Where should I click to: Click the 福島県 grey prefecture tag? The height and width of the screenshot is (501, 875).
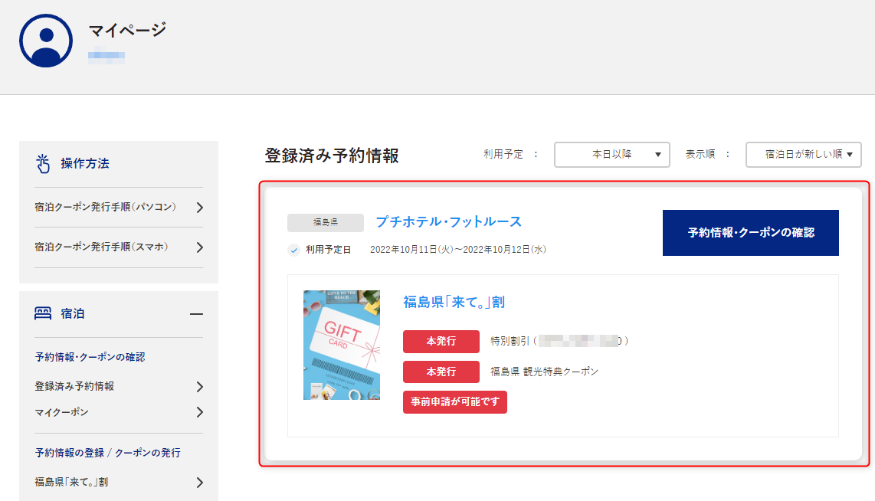(326, 223)
